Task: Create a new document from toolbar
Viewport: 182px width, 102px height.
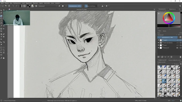Action: (x=3, y=6)
